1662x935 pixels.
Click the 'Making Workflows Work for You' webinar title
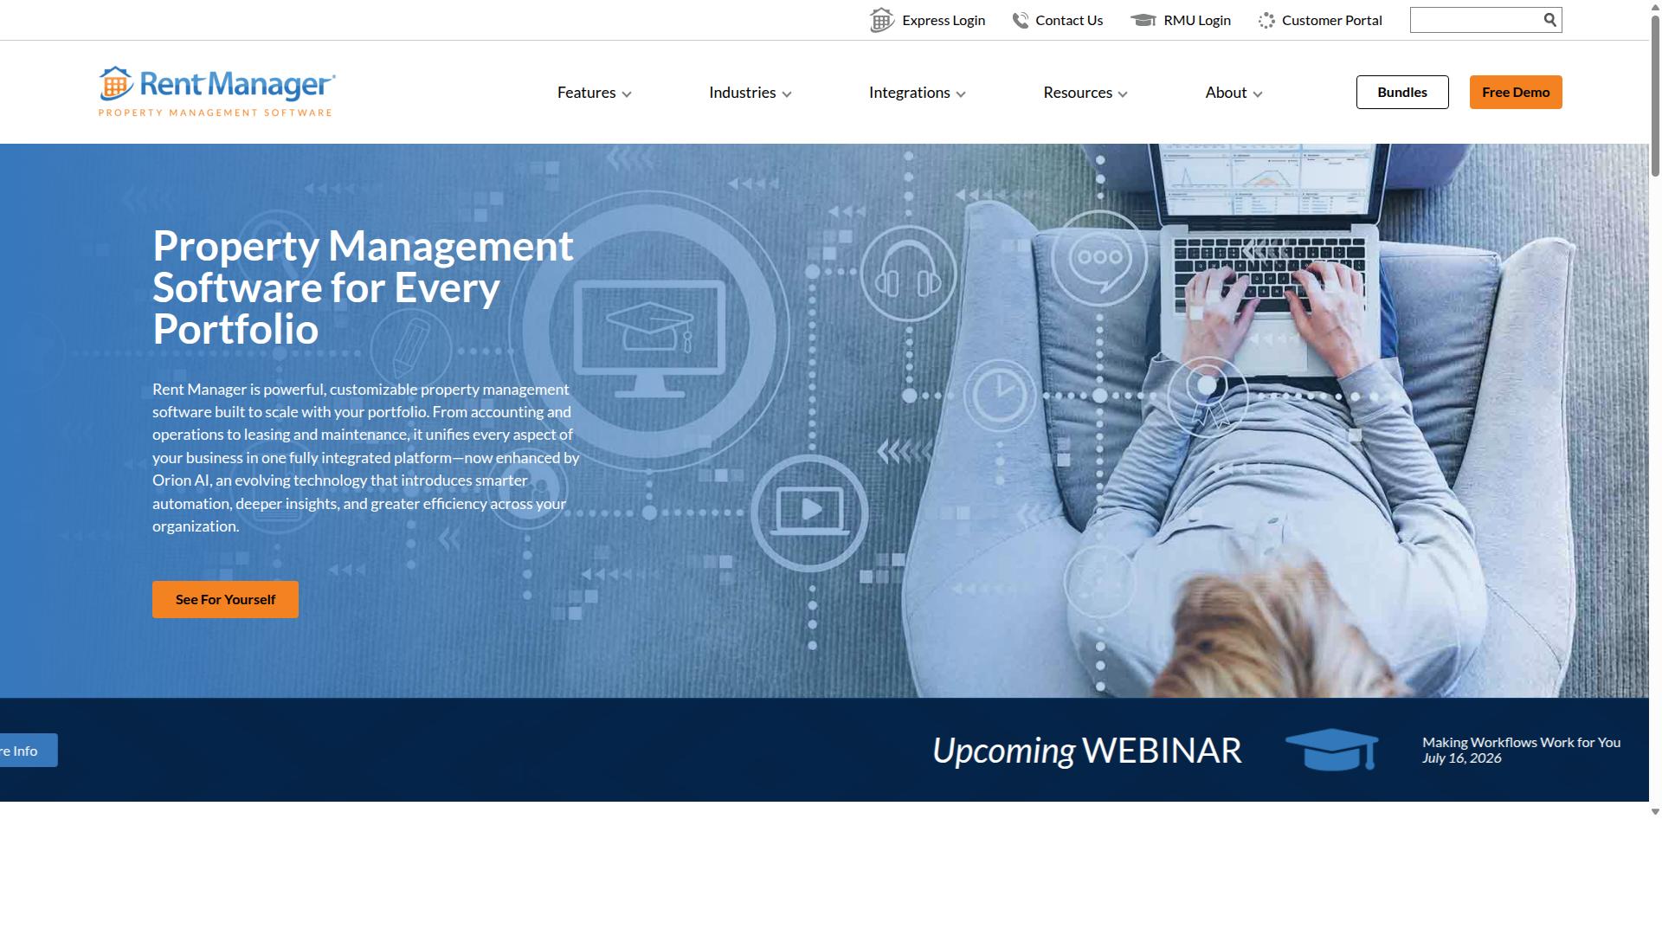1521,742
